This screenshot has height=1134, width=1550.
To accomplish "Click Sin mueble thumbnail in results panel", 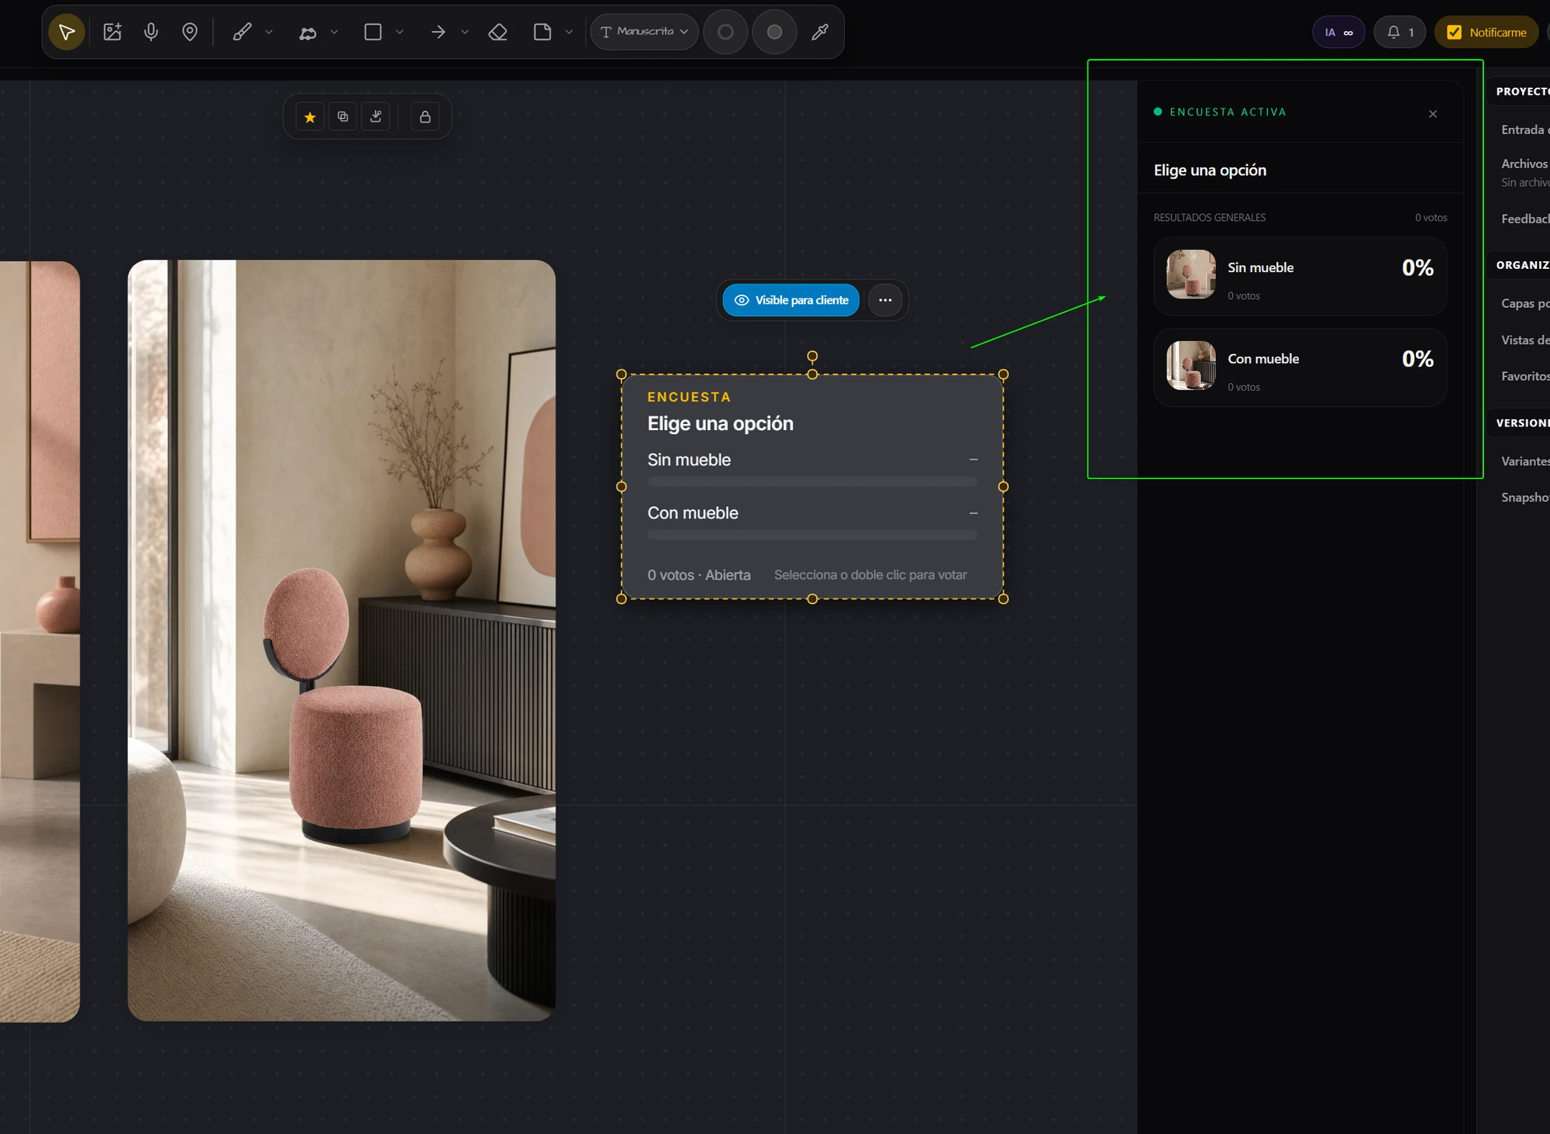I will pos(1191,274).
